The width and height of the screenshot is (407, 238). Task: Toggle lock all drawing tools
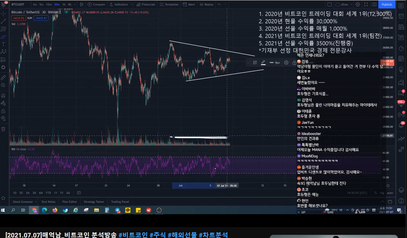coord(3,111)
